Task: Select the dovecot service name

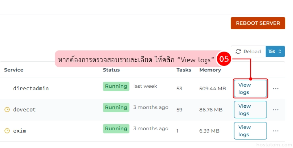Action: click(x=24, y=109)
